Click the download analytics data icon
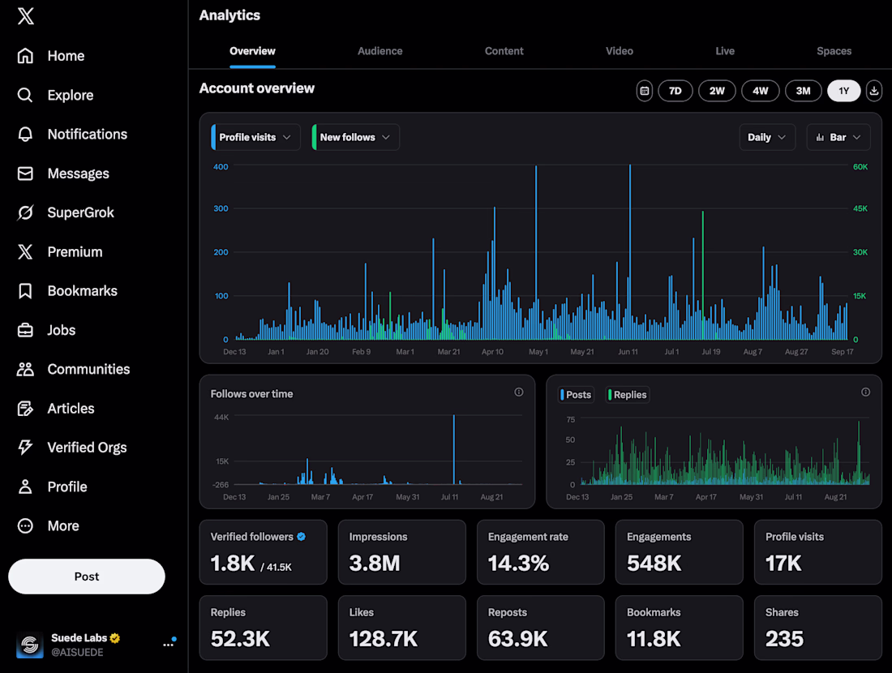 coord(874,91)
